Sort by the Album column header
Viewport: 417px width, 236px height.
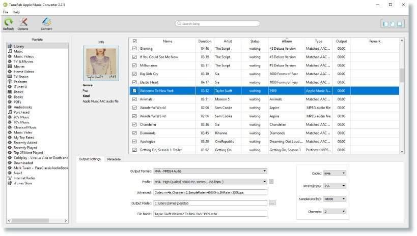pyautogui.click(x=287, y=41)
